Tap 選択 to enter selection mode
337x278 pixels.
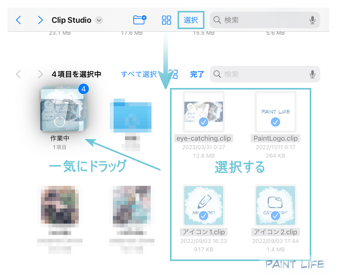click(x=191, y=20)
